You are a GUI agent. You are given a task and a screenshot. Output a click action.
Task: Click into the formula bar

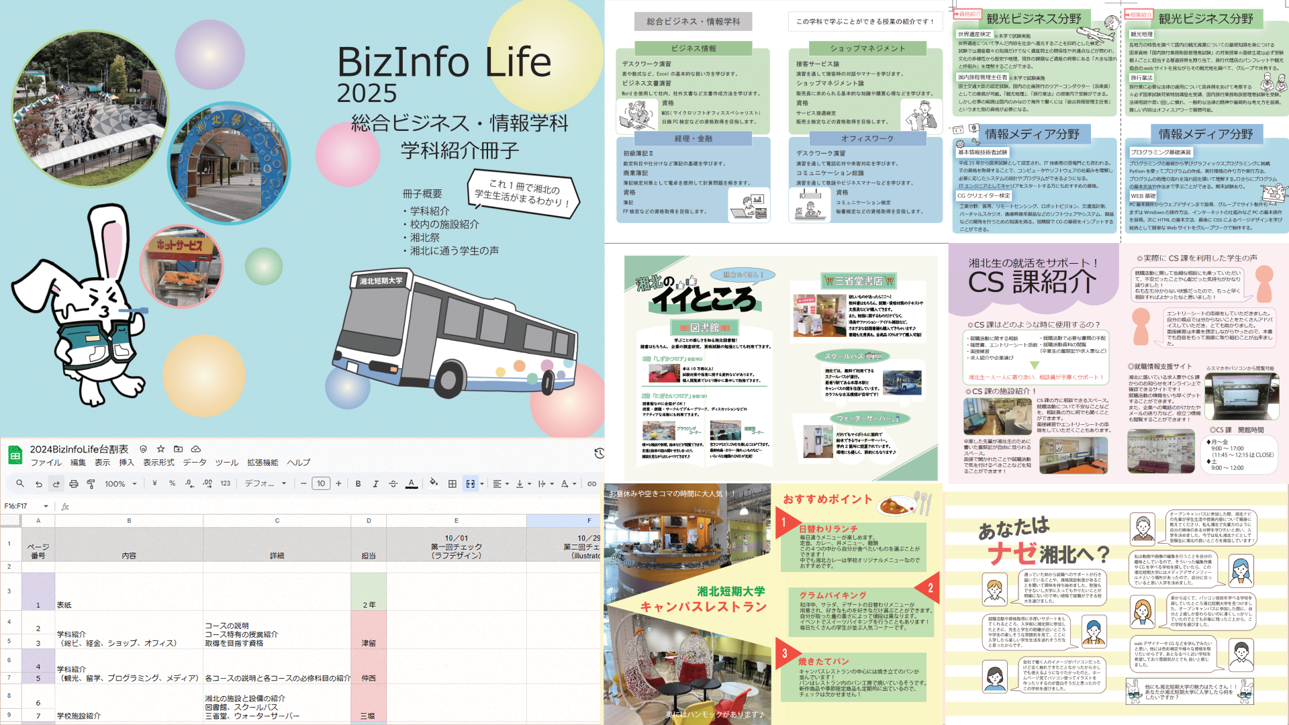(336, 506)
